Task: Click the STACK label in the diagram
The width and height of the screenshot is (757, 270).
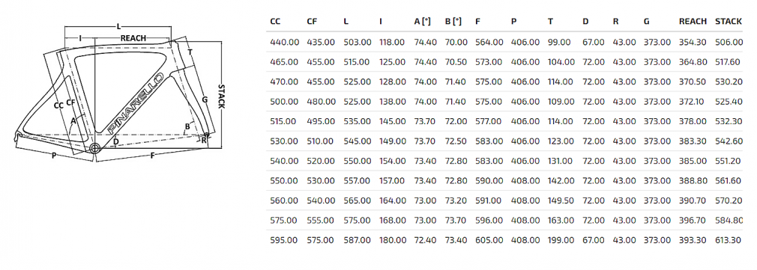Action: pos(222,97)
